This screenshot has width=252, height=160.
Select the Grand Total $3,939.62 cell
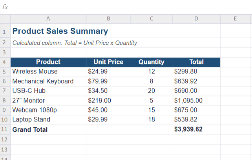click(196, 129)
